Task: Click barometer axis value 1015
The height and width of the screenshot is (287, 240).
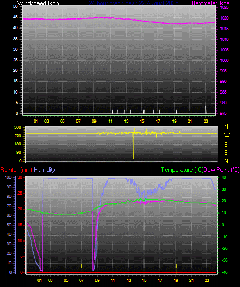Action: pyautogui.click(x=224, y=29)
